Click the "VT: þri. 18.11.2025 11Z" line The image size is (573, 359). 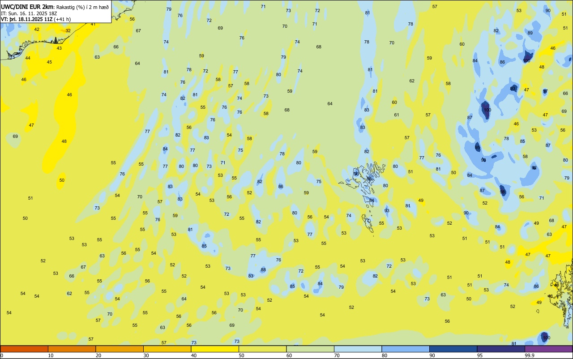coord(26,19)
